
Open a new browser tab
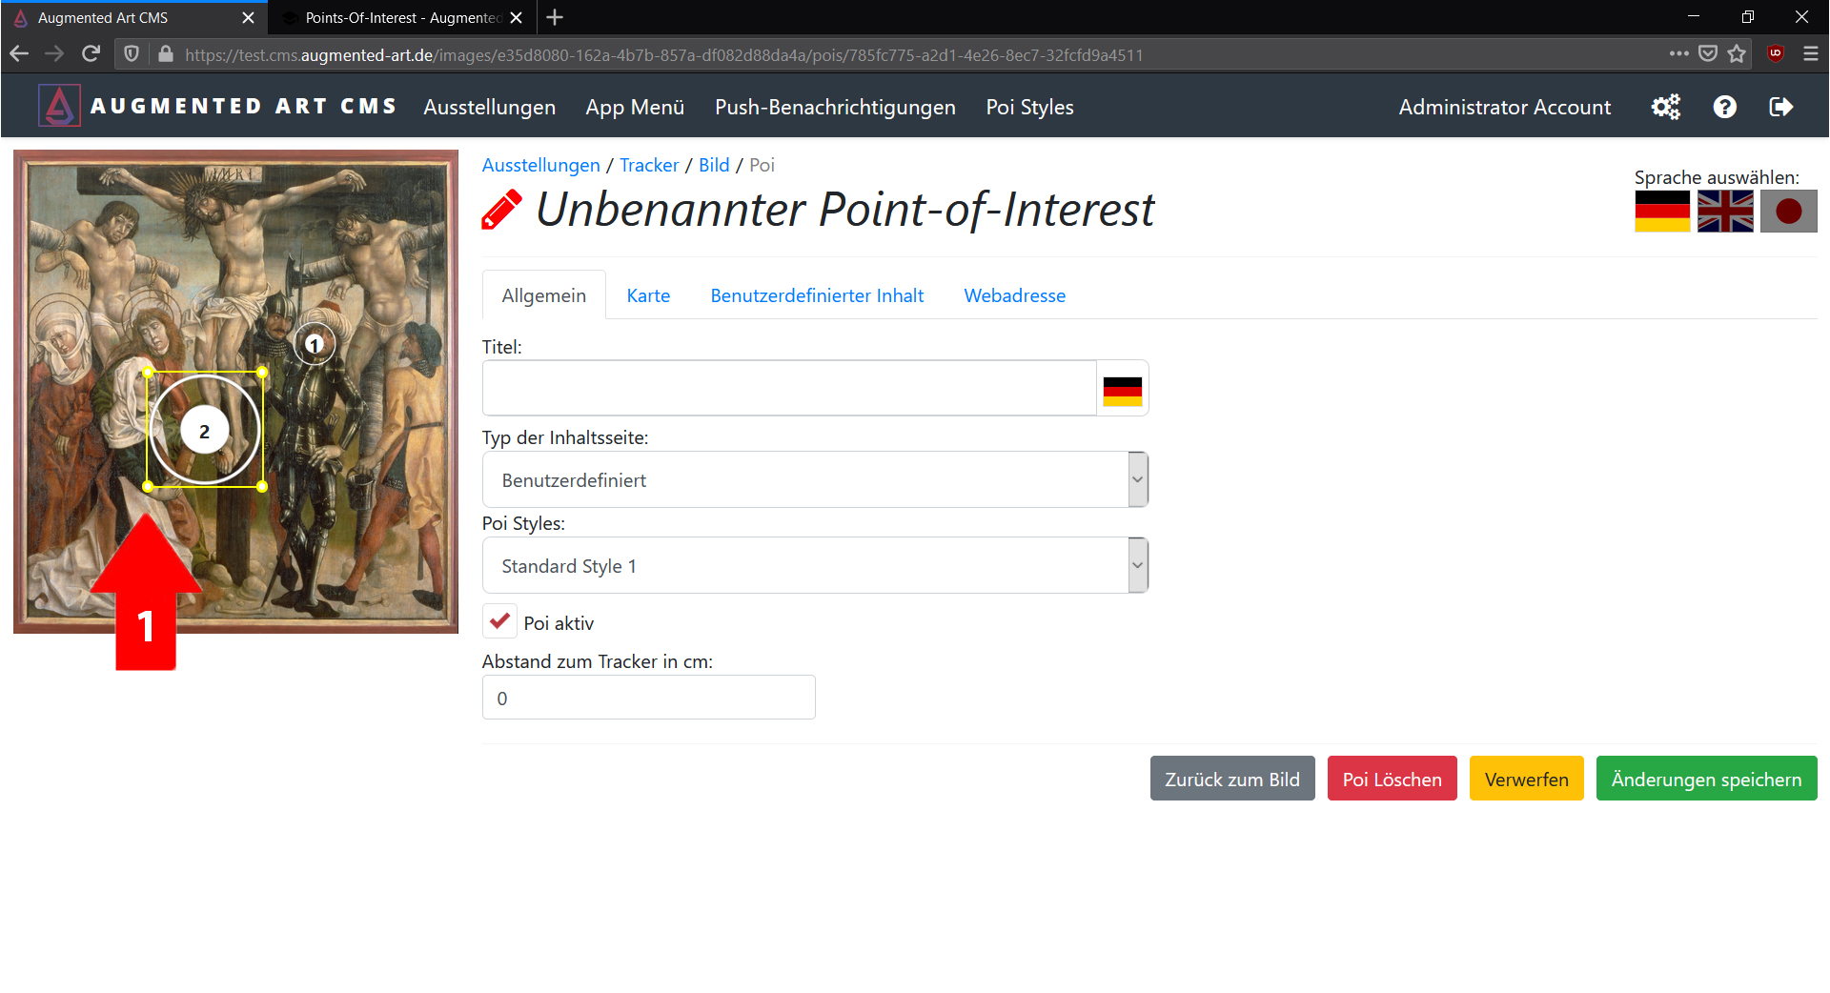555,17
